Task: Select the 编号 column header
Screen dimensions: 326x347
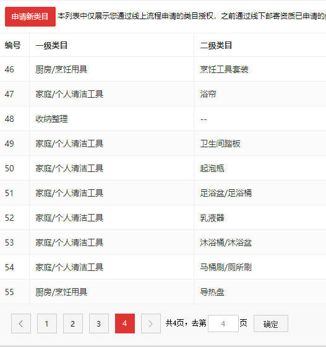Action: pos(12,45)
